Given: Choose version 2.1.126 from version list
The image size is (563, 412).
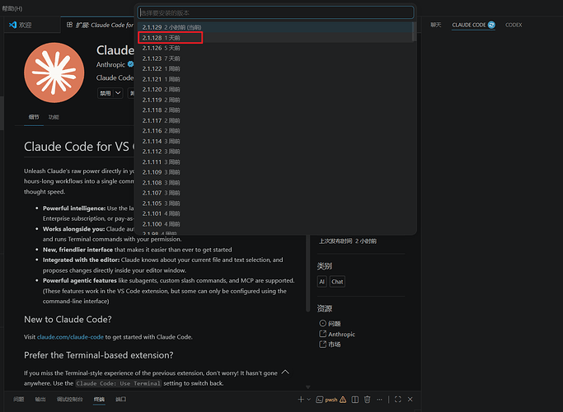Looking at the screenshot, I should click(x=275, y=48).
